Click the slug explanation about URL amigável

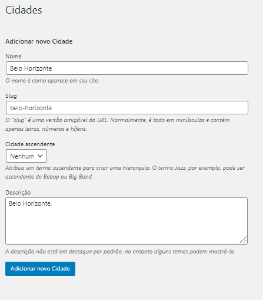click(117, 124)
